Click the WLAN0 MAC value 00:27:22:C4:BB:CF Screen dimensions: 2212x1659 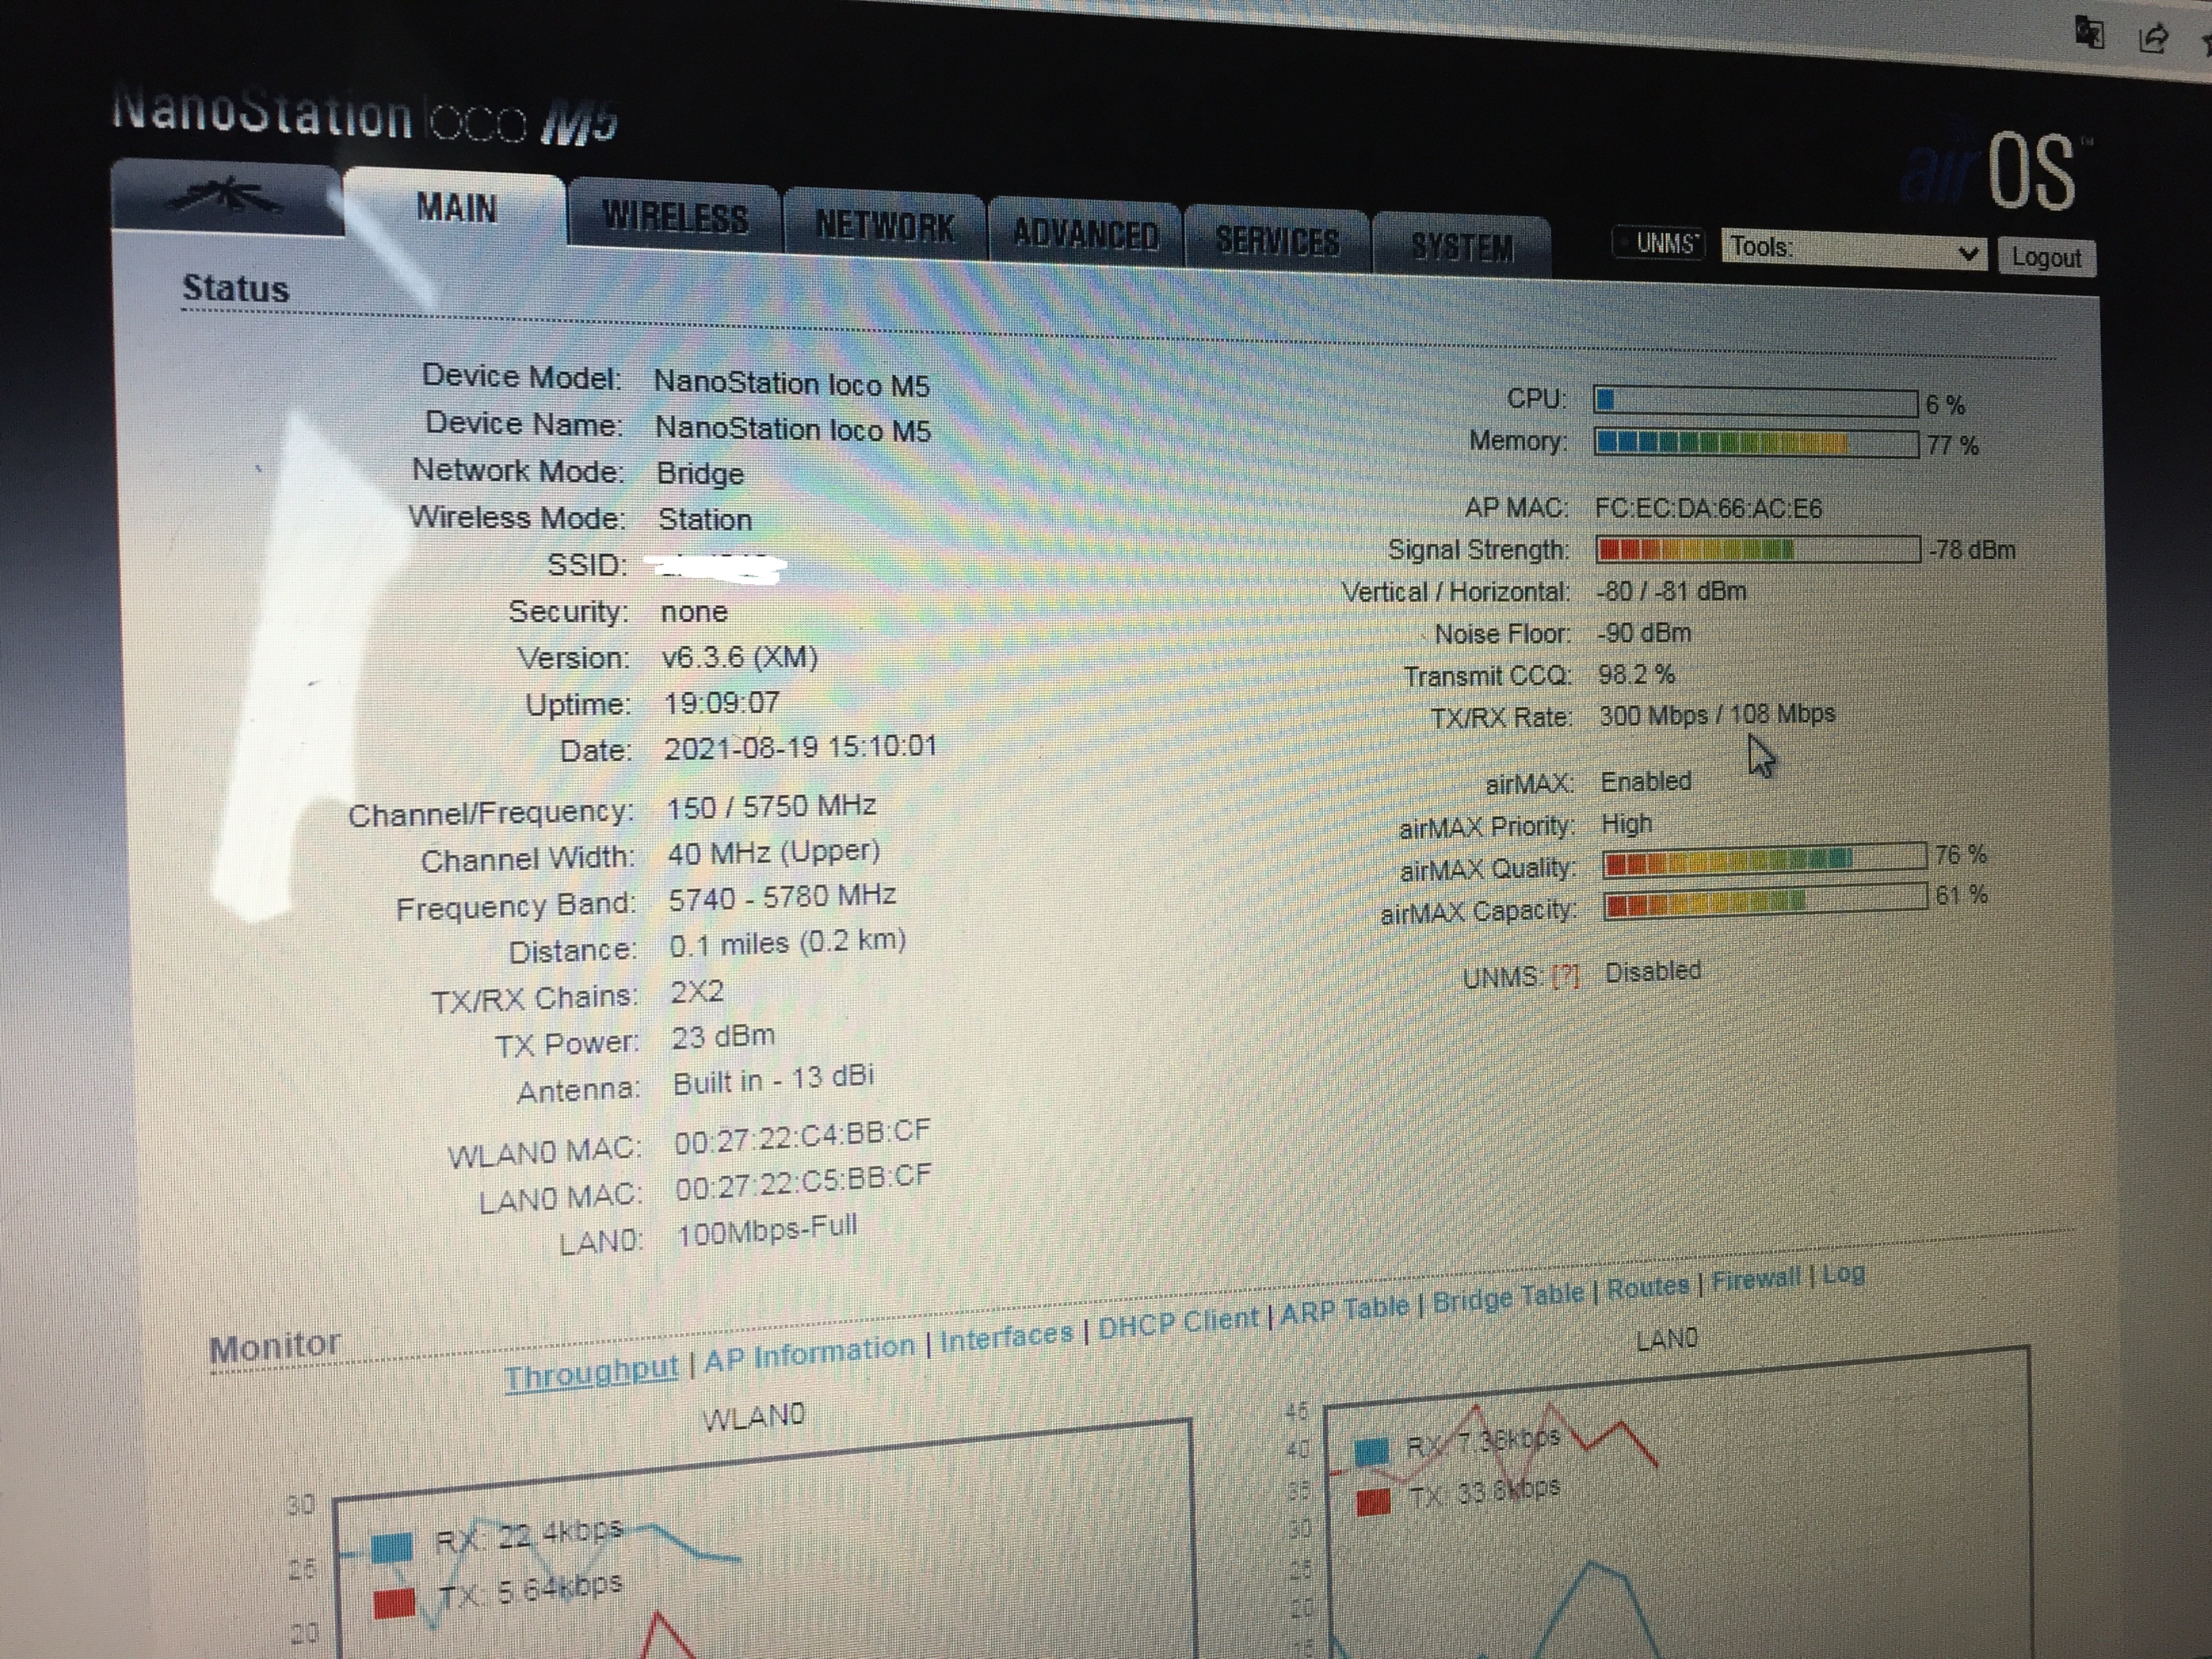(802, 1137)
